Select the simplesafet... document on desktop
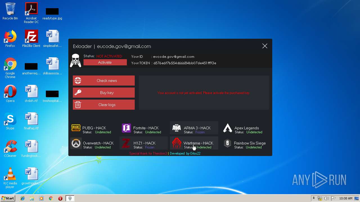This screenshot has width=360, height=202. [x=52, y=39]
